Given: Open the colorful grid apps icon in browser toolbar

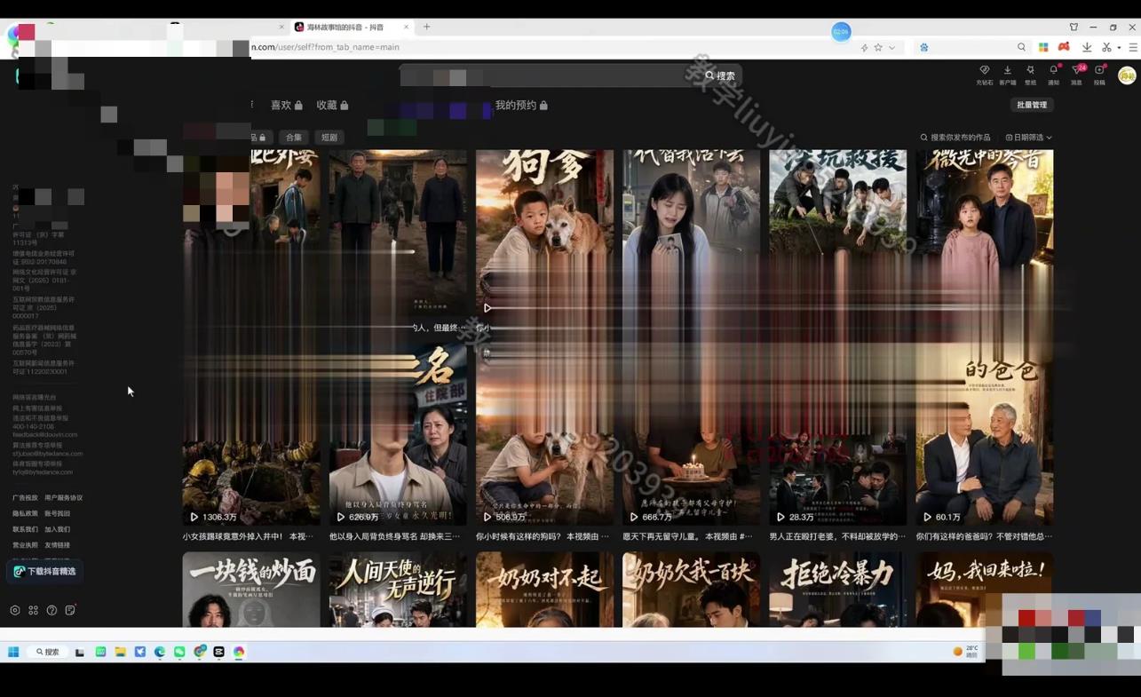Looking at the screenshot, I should (x=1043, y=48).
